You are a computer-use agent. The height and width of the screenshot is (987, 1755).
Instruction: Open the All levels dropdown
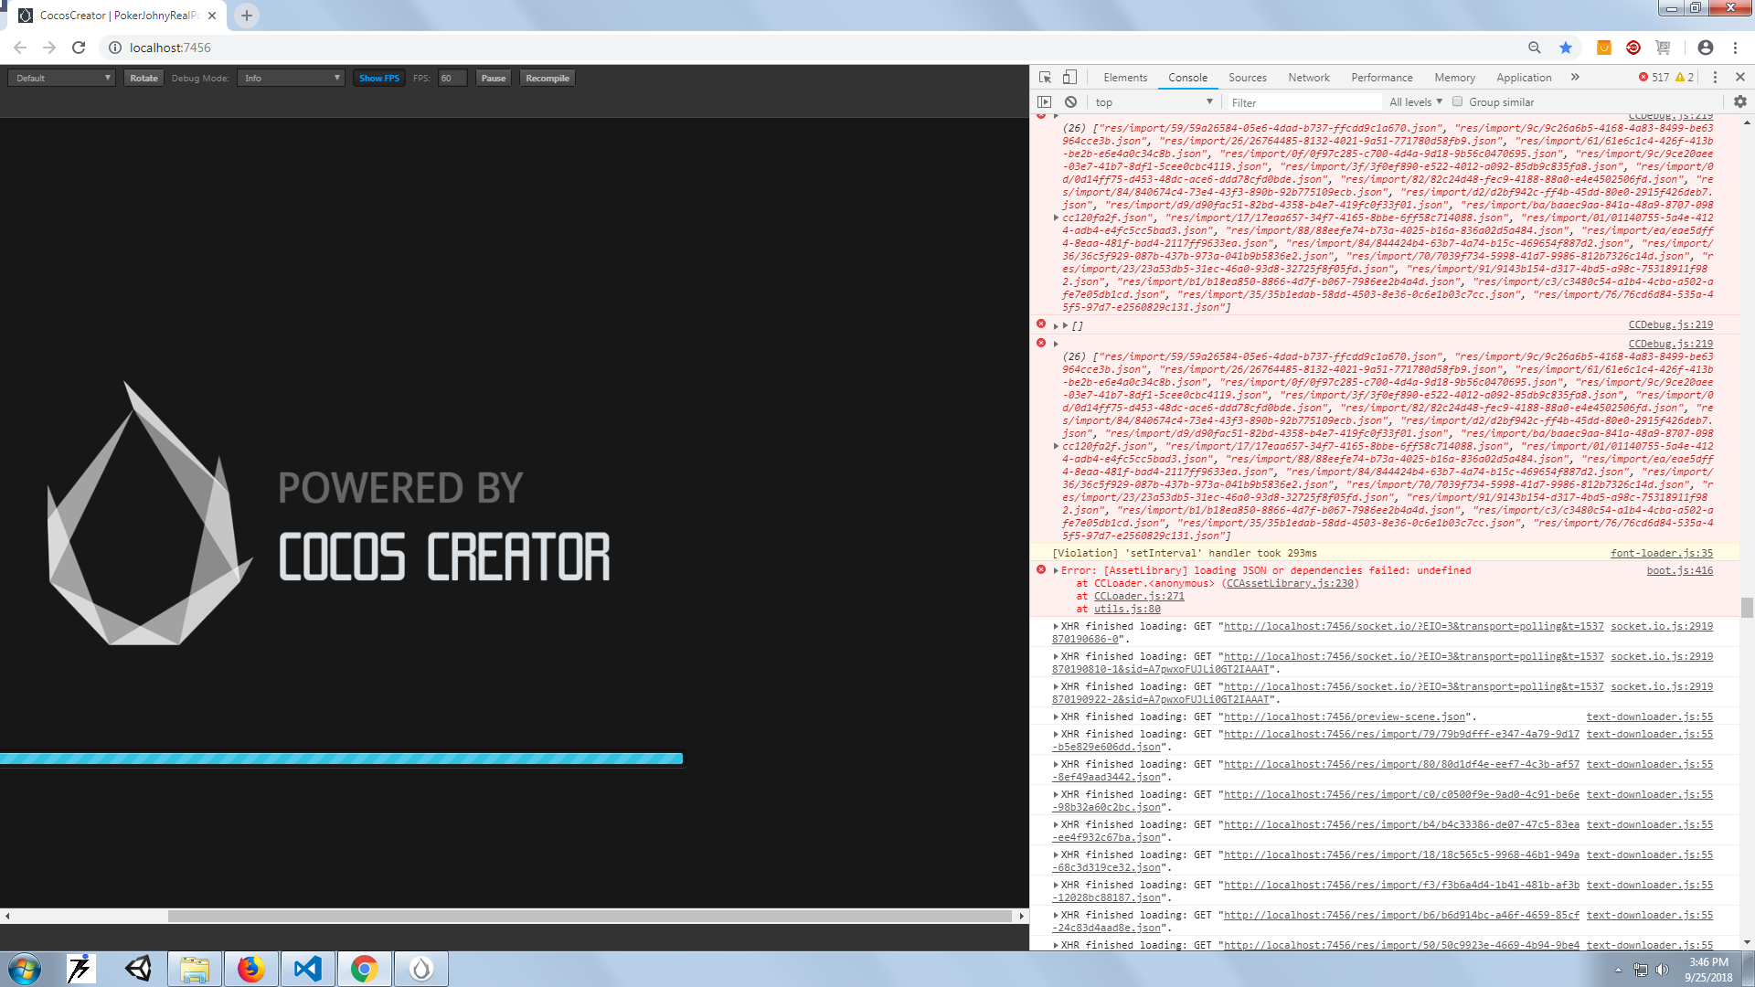[1416, 102]
